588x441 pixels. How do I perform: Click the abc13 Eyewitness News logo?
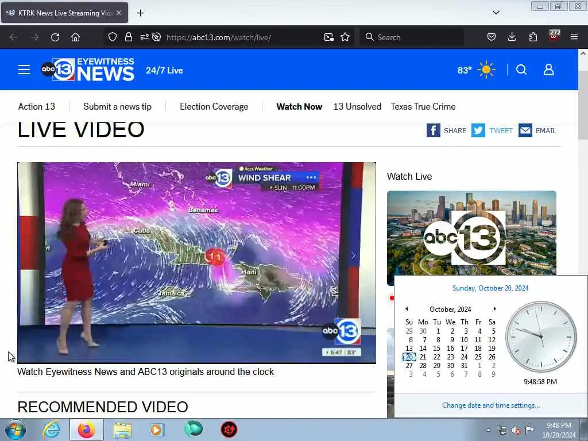(88, 69)
